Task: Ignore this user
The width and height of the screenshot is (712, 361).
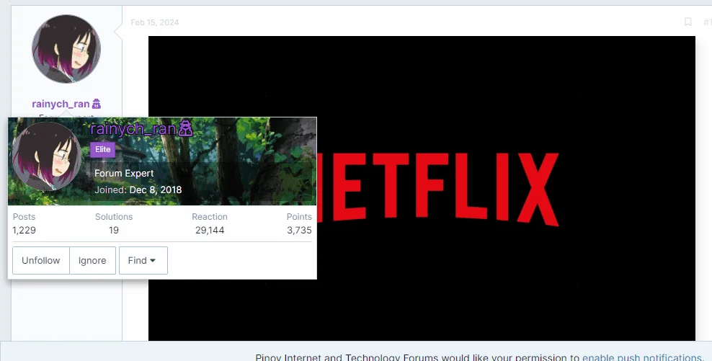Action: [x=92, y=261]
